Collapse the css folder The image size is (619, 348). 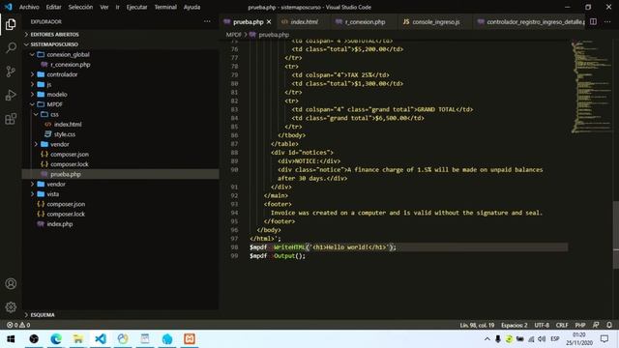[x=120, y=114]
